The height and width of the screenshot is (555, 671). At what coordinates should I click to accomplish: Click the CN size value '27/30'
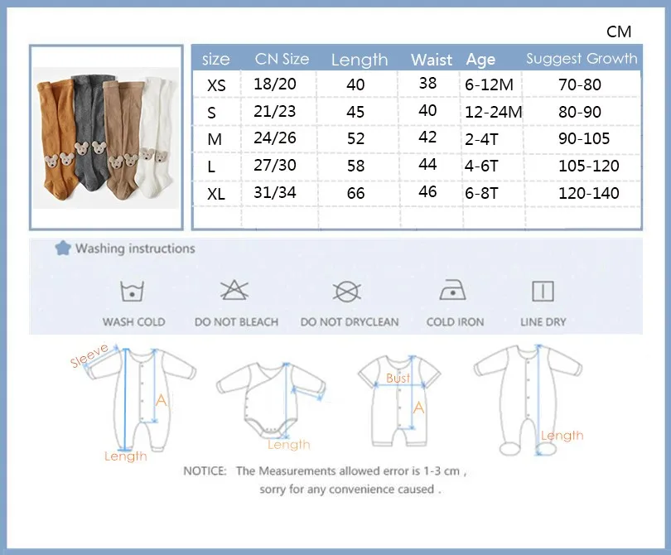pos(275,165)
